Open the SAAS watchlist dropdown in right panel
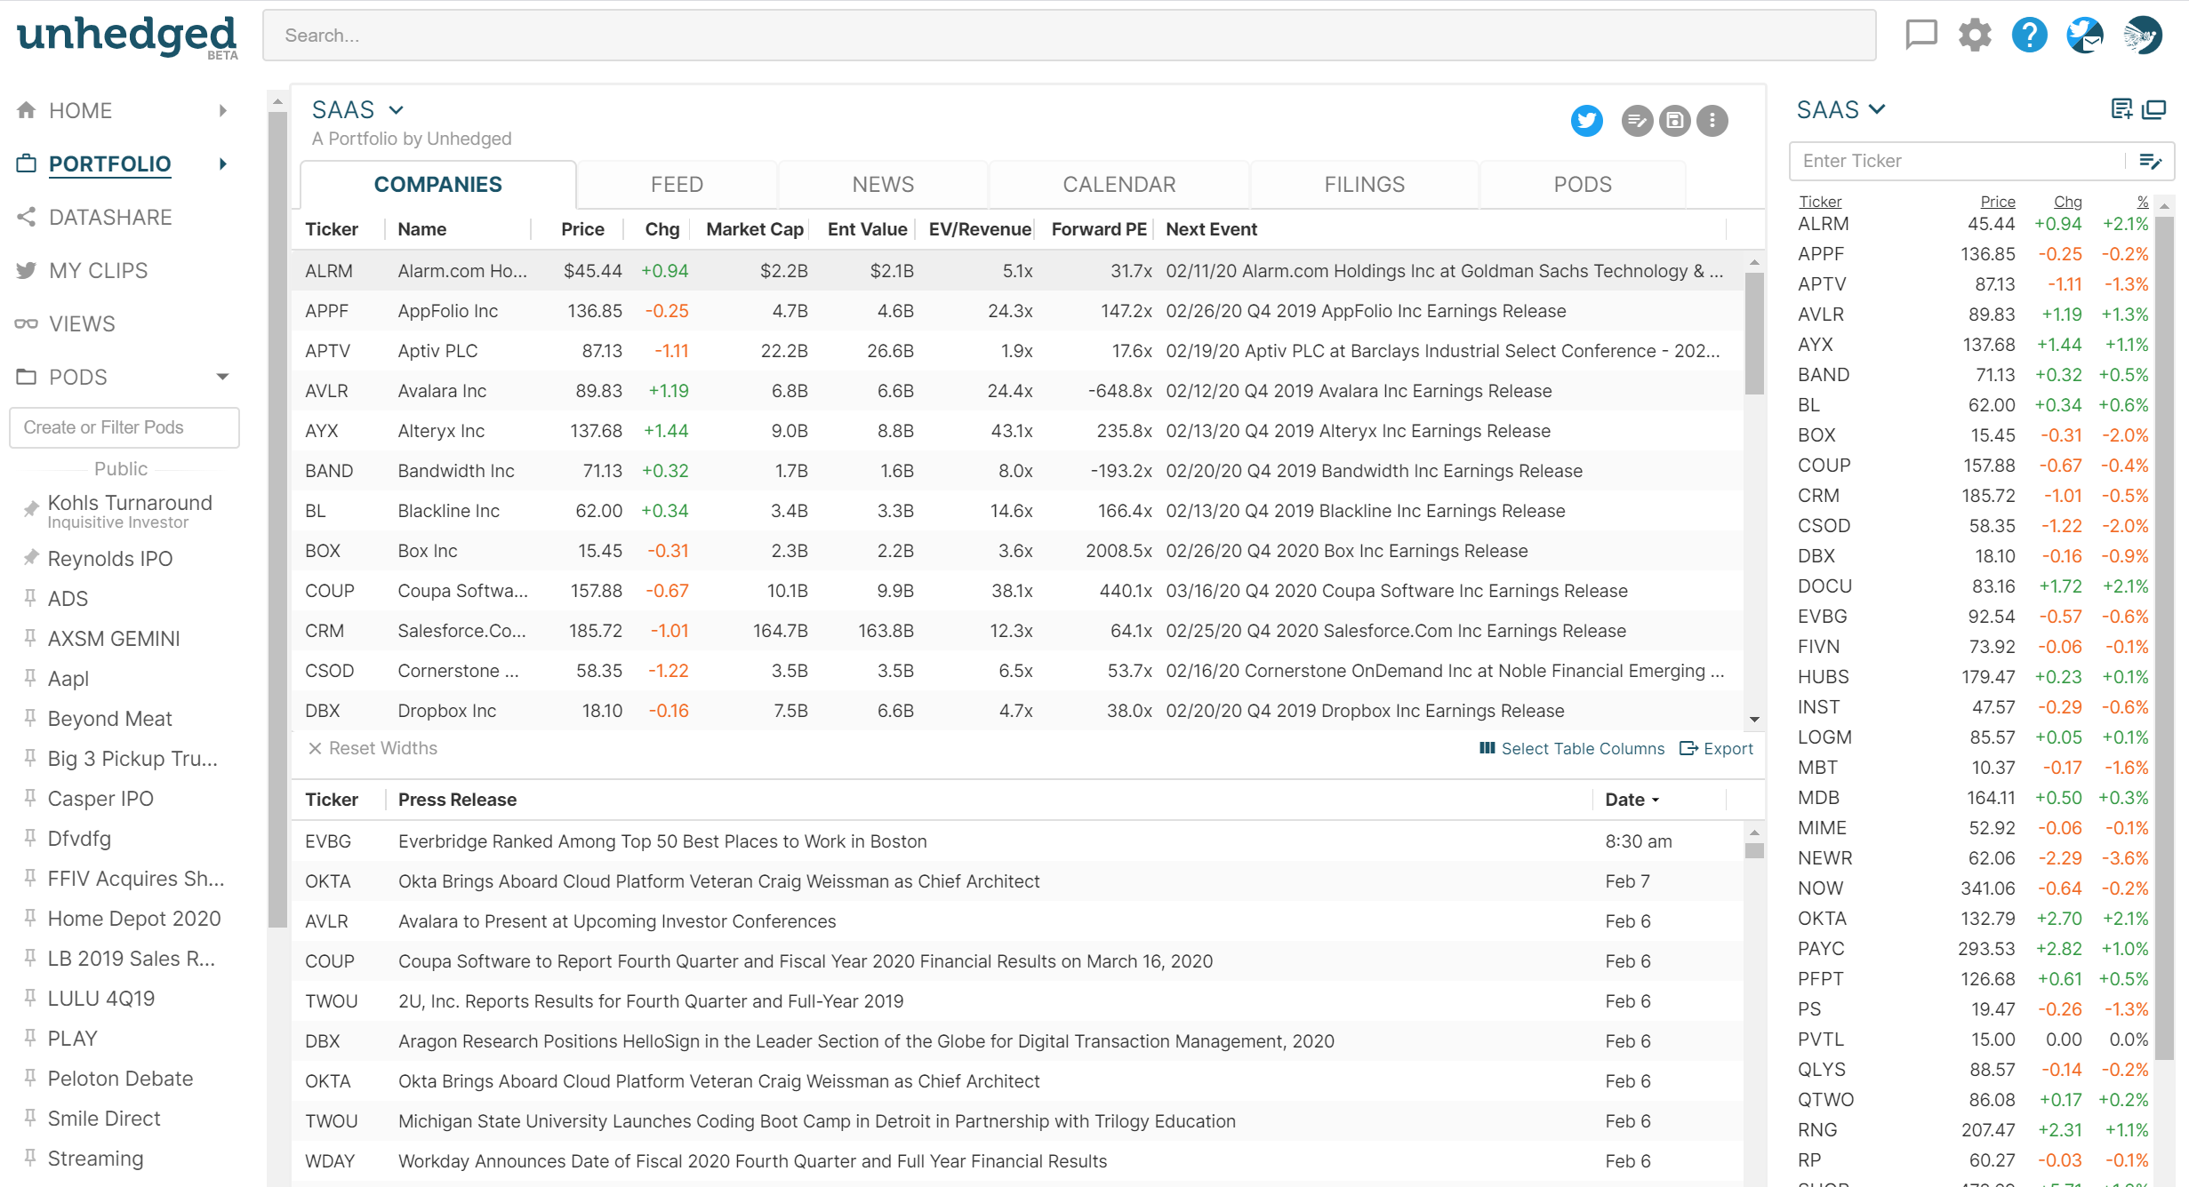The image size is (2189, 1187). pos(1877,109)
